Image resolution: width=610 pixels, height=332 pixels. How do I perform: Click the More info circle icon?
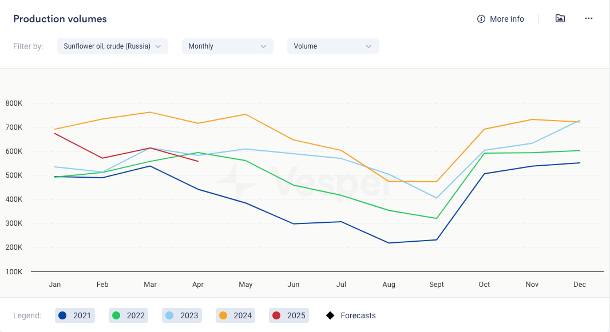tap(481, 19)
